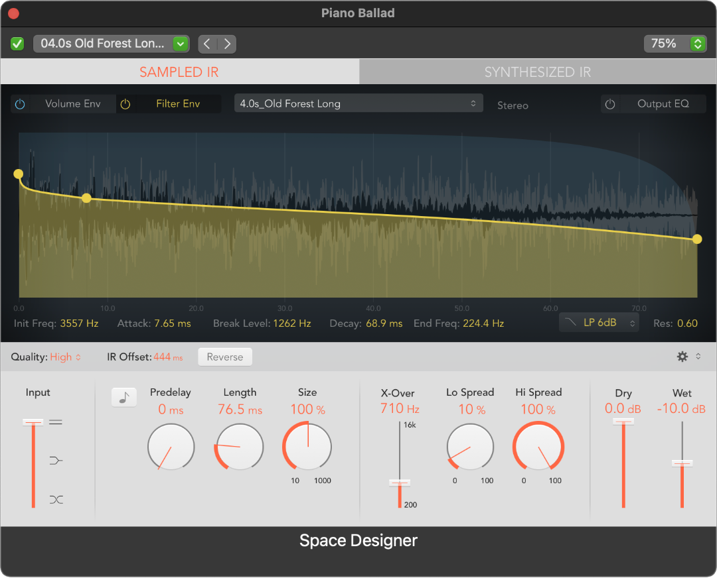Toggle the Filter Env power icon
The width and height of the screenshot is (717, 578).
coord(125,104)
